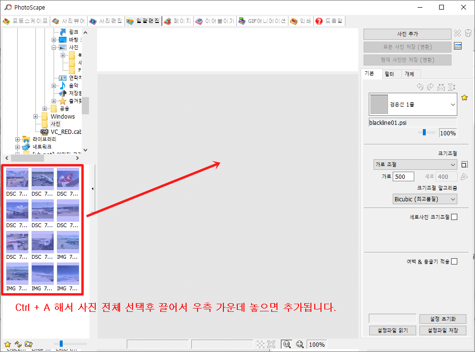The image size is (475, 352).
Task: Expand the Windows folder node
Action: pyautogui.click(x=35, y=116)
